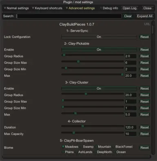
Task: Adjust Clay-Pickable Group Size Min slider
Action: 93,68
